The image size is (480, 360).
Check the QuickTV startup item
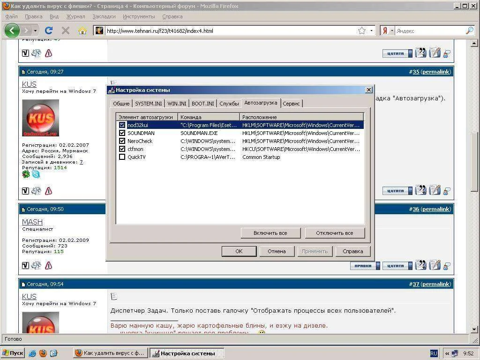coord(122,157)
